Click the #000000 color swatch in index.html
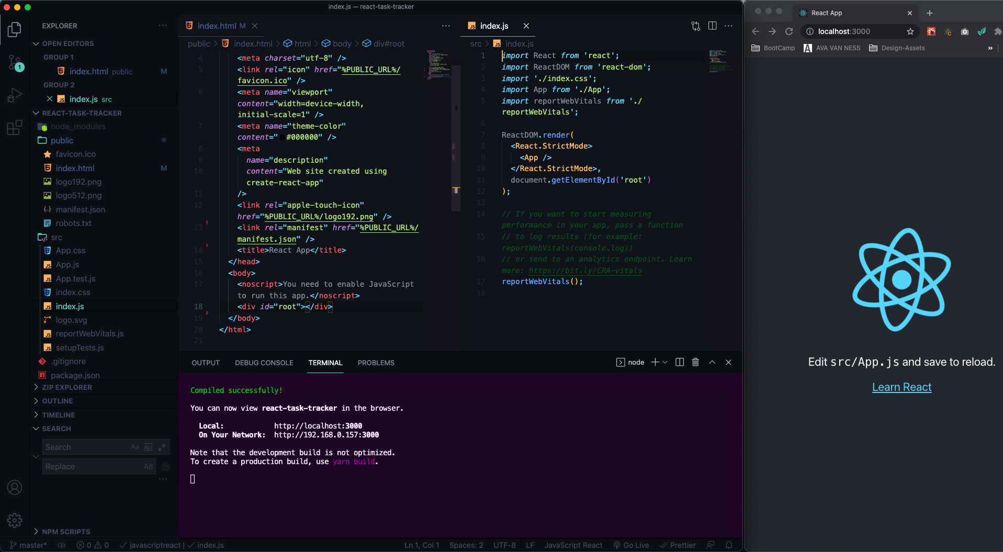The width and height of the screenshot is (1003, 552). tap(283, 137)
